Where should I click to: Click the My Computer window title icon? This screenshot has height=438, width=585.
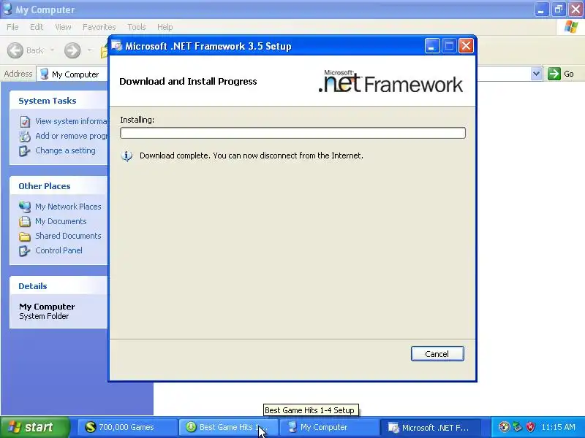tap(7, 9)
